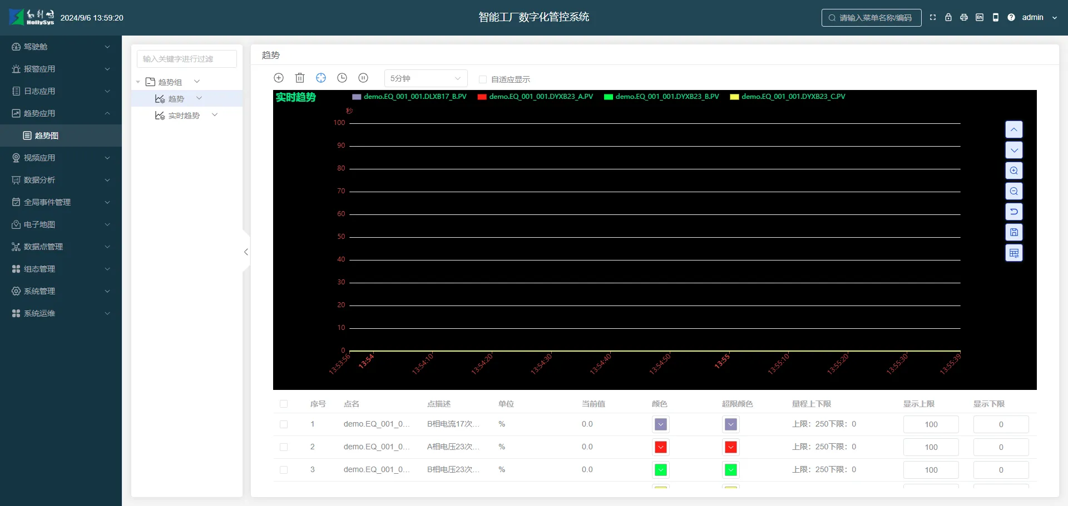Click the chart scroll-up arrow button
The width and height of the screenshot is (1068, 506).
click(1014, 129)
